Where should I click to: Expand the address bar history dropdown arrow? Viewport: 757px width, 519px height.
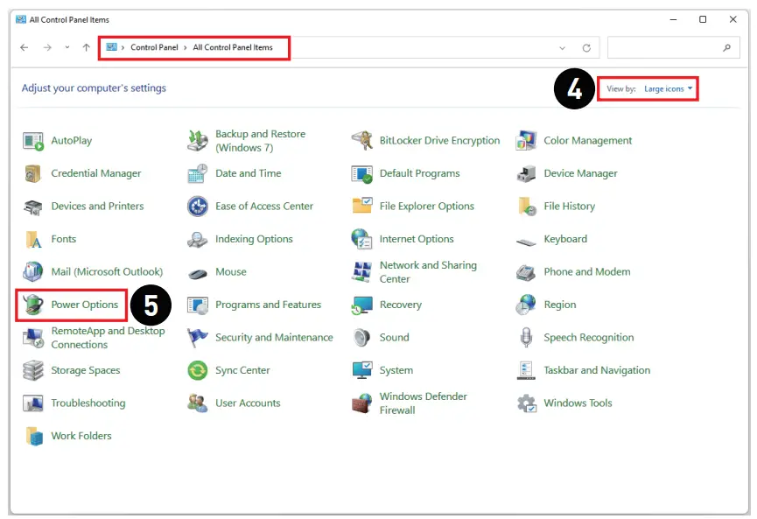pyautogui.click(x=562, y=48)
